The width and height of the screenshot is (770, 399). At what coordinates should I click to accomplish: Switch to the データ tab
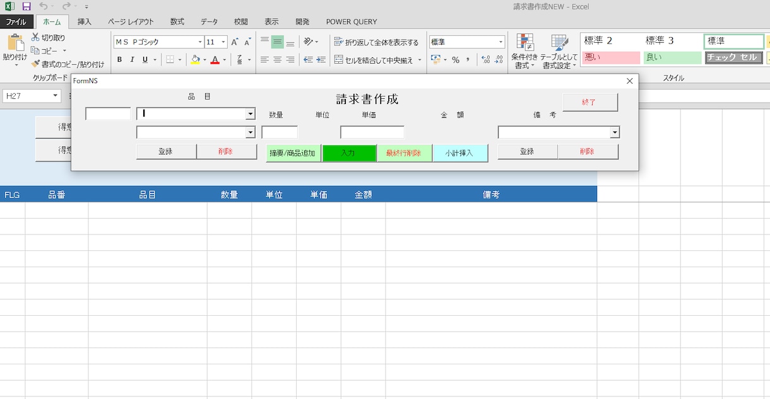tap(210, 21)
